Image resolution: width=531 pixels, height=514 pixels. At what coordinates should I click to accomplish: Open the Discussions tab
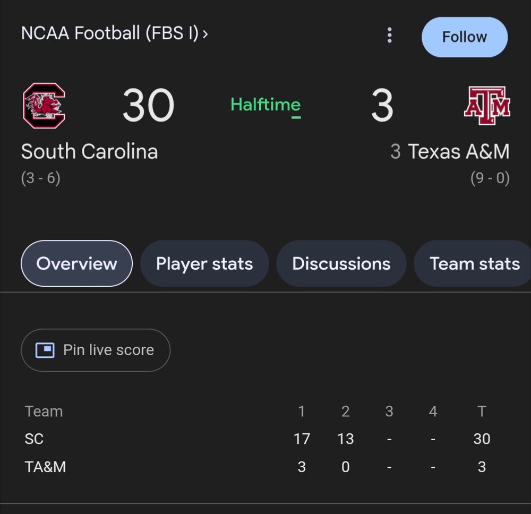click(341, 263)
